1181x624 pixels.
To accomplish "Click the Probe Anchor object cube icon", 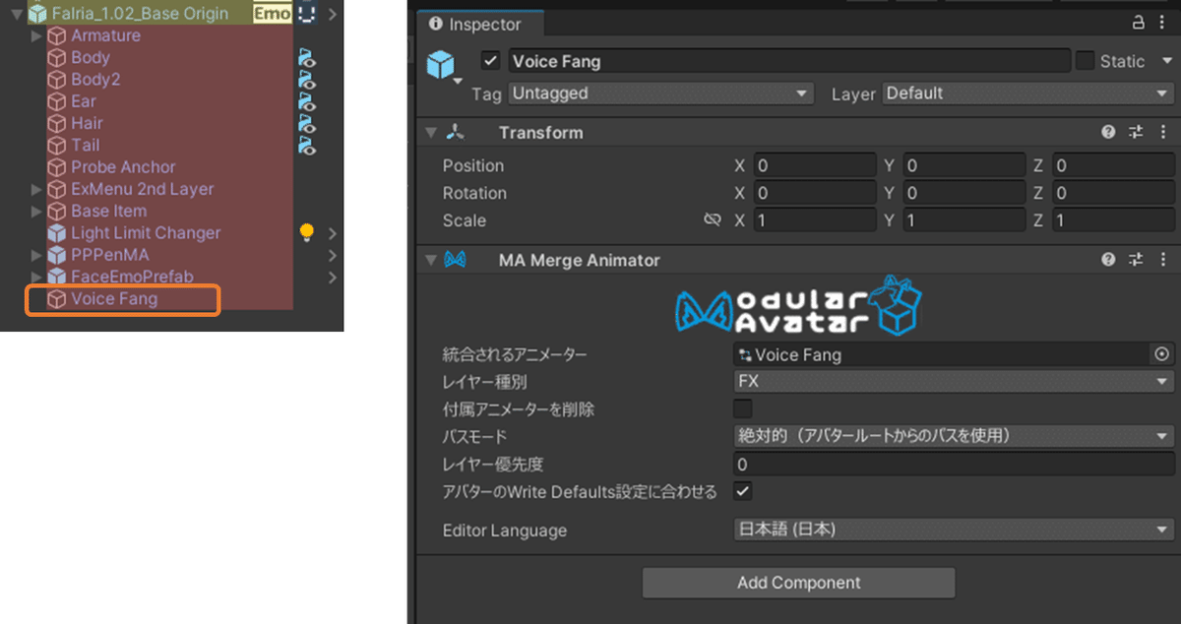I will 57,167.
